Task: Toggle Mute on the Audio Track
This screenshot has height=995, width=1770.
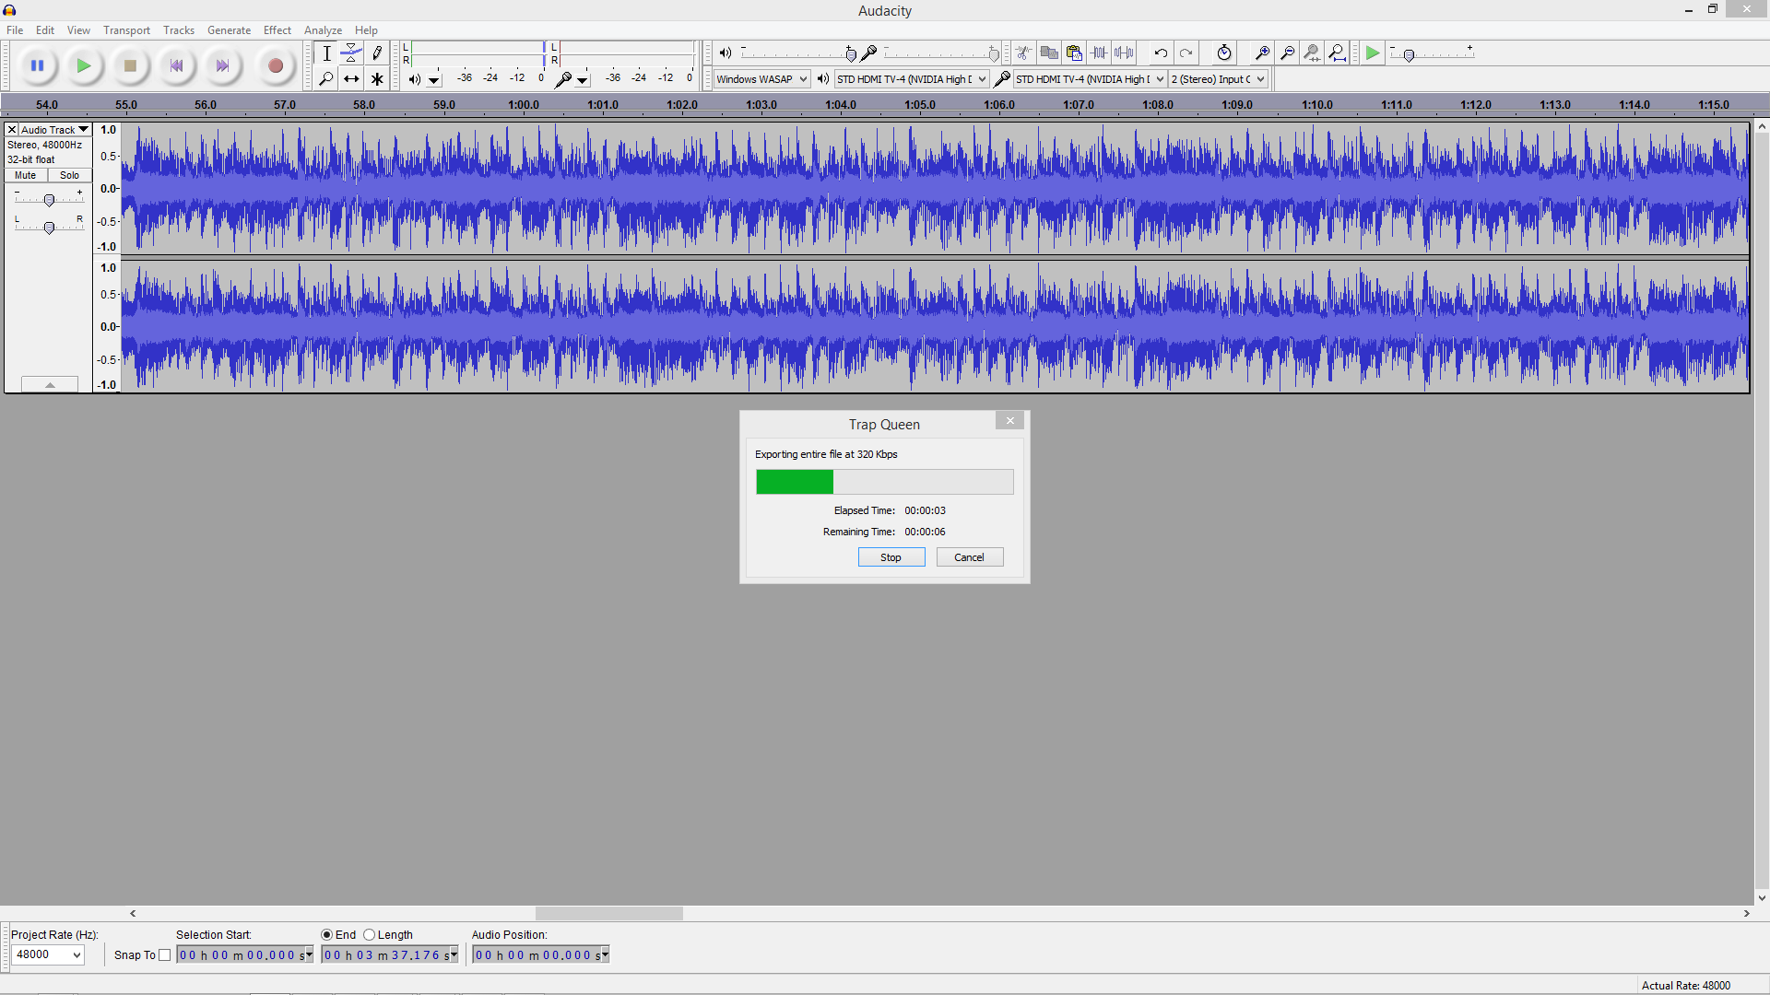Action: [26, 175]
